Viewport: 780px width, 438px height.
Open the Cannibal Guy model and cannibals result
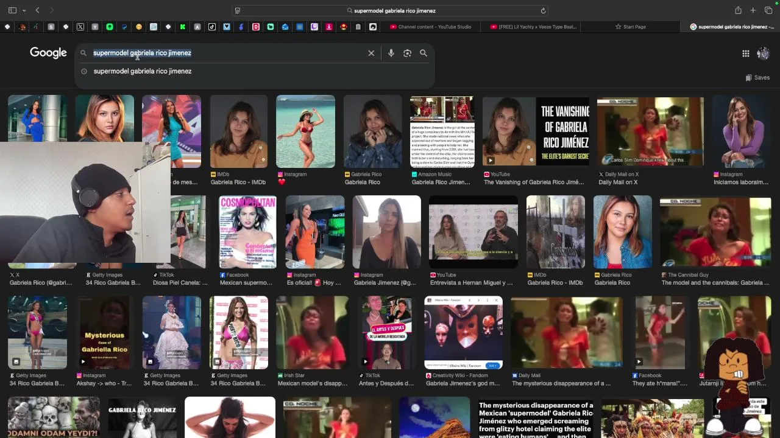pos(715,232)
